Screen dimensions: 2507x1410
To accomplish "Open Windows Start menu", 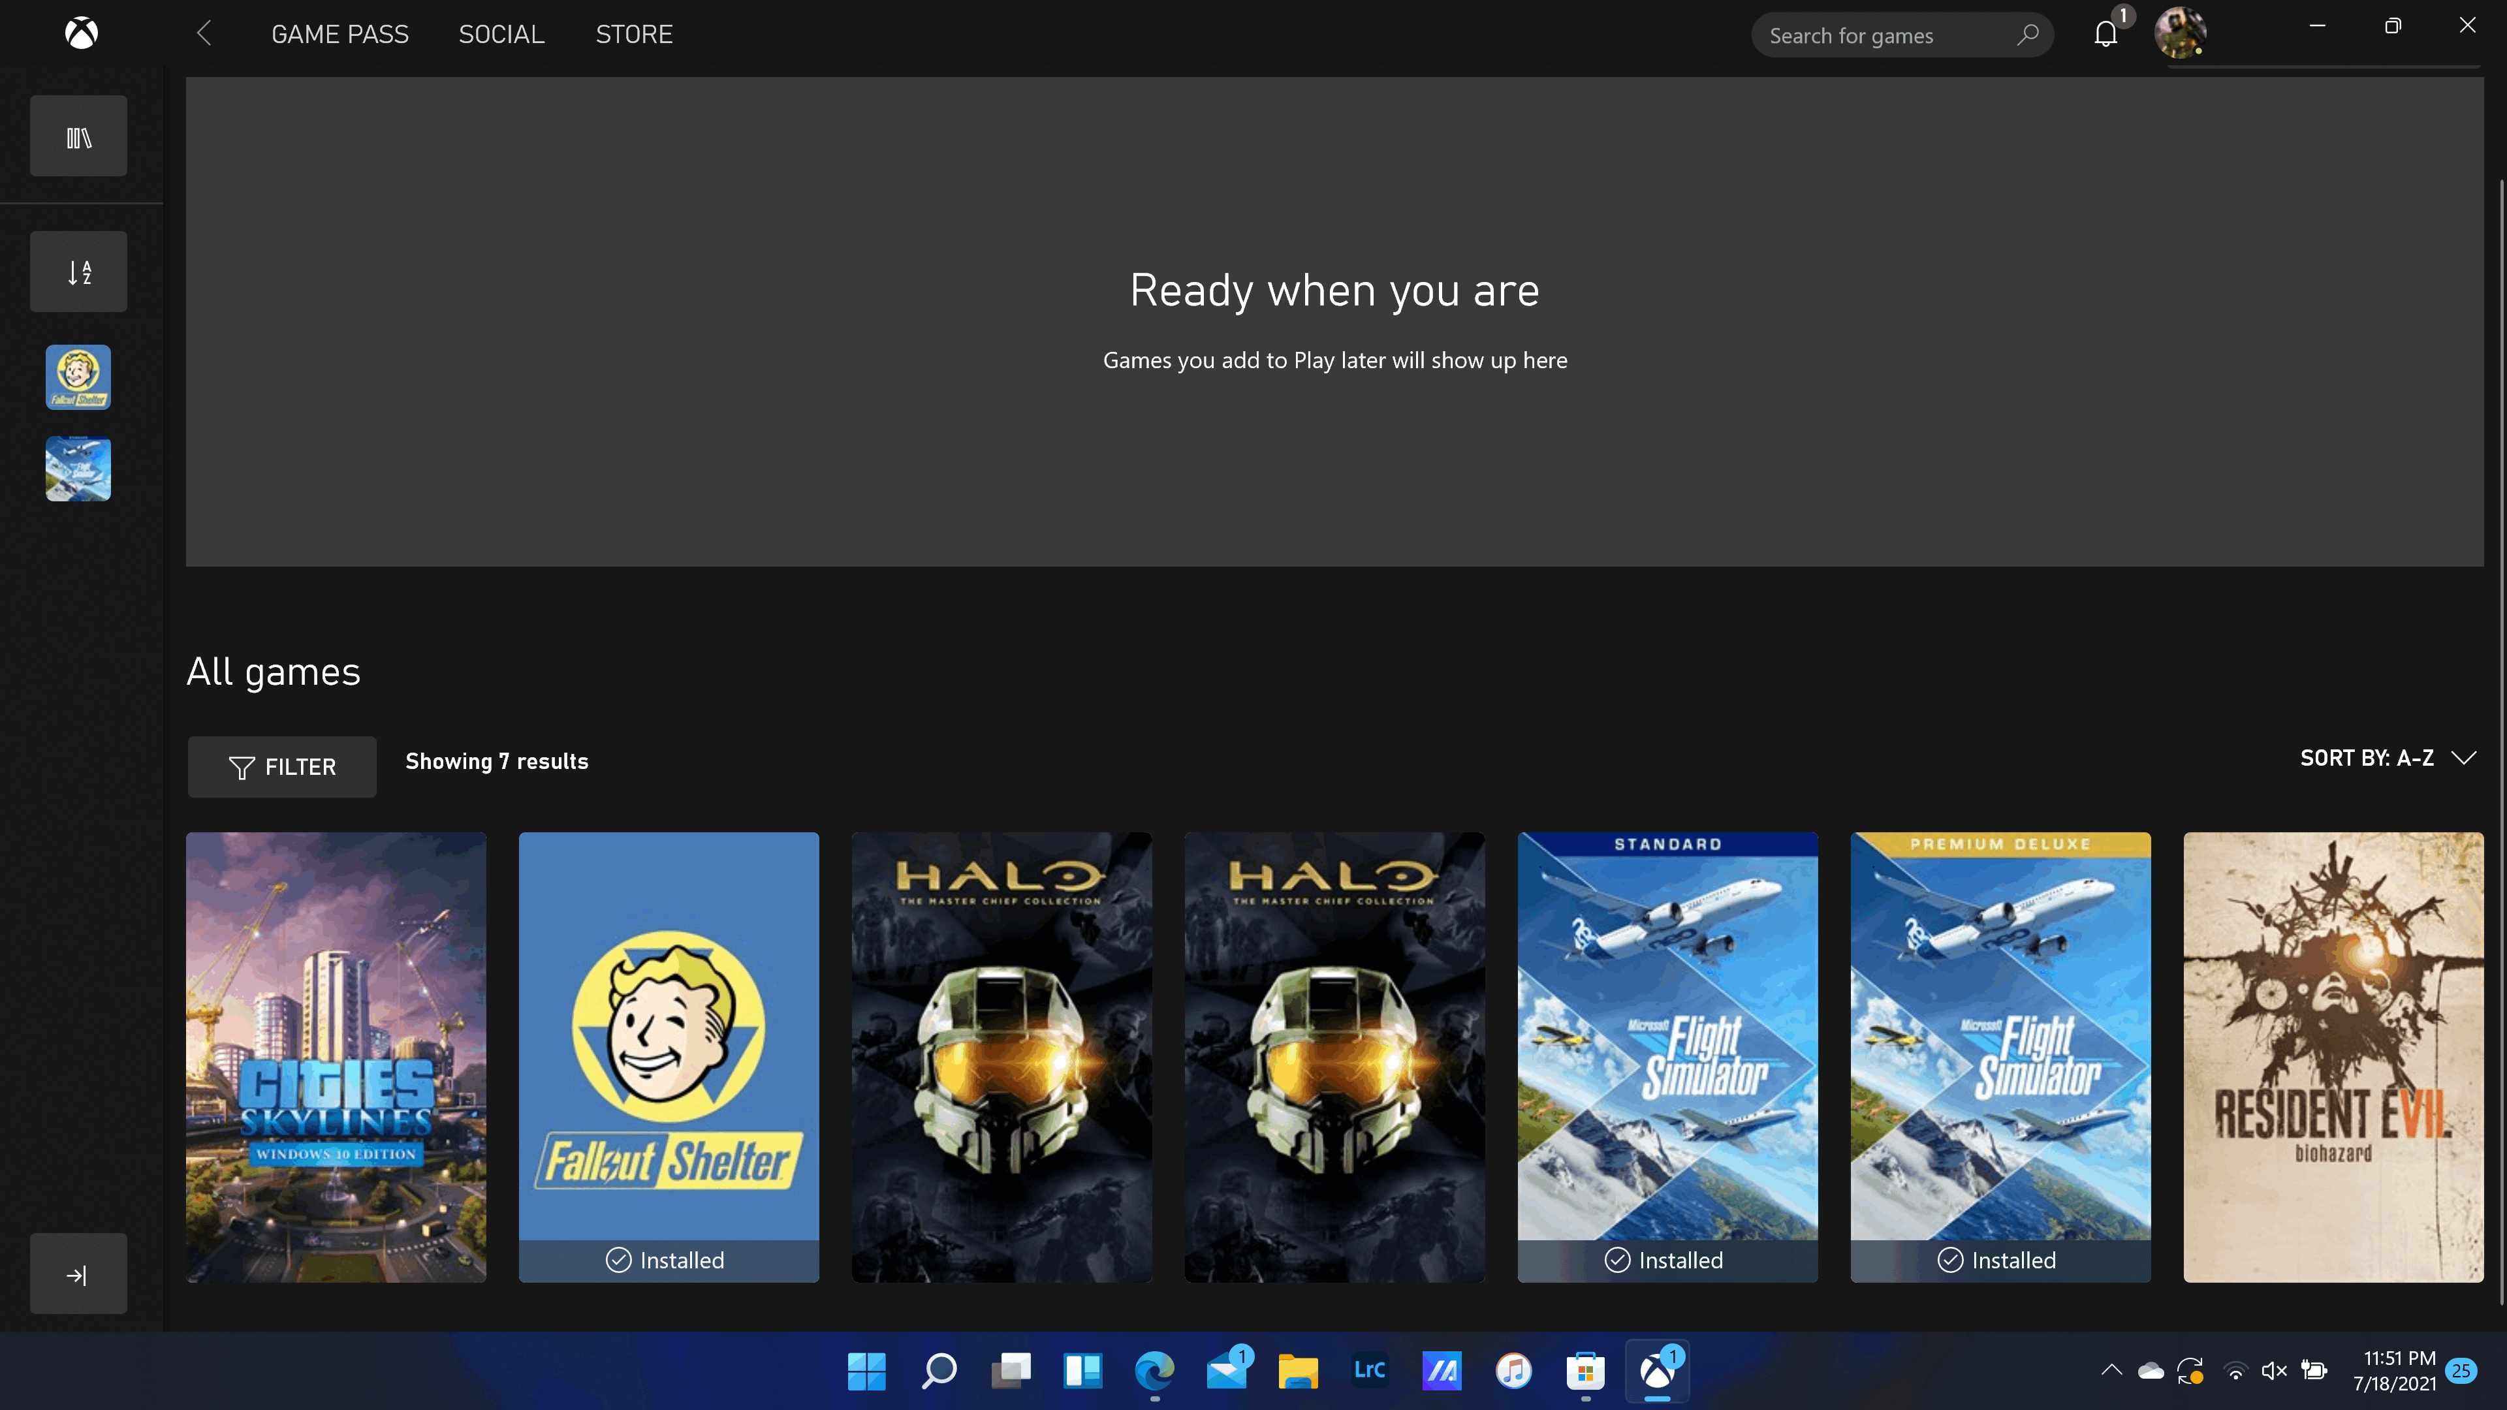I will coord(866,1371).
